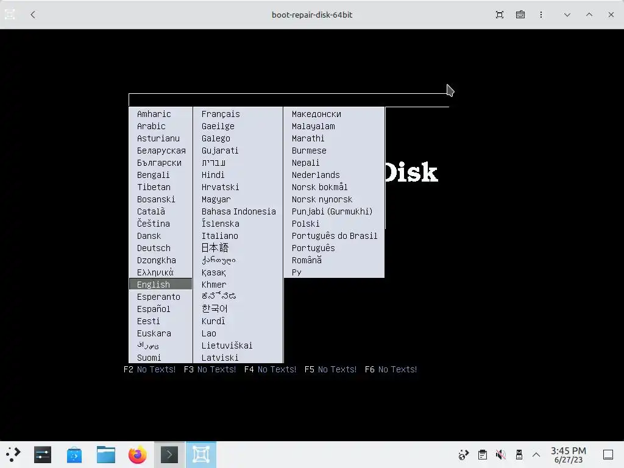Open the clipboard tray icon
Viewport: 624px width, 468px height.
(x=483, y=455)
